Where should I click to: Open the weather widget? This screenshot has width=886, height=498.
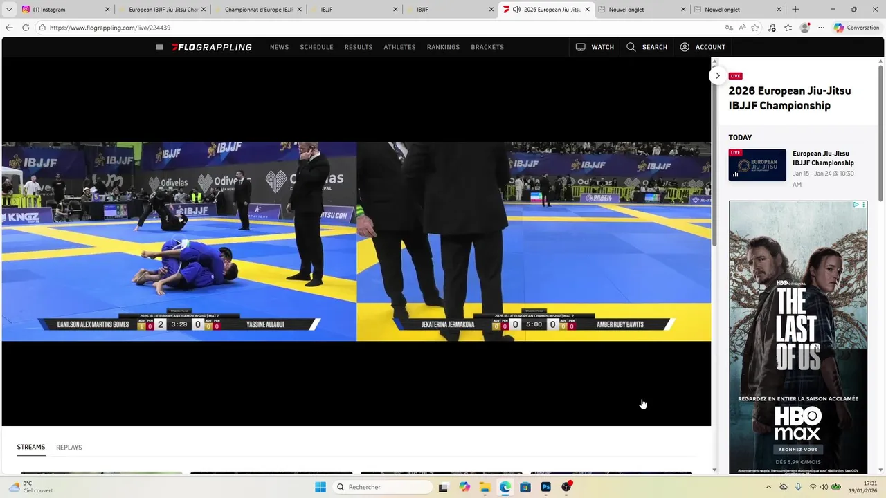pos(31,487)
